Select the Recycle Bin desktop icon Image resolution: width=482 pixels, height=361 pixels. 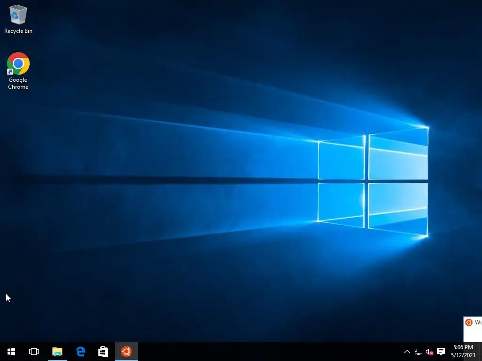click(x=18, y=19)
